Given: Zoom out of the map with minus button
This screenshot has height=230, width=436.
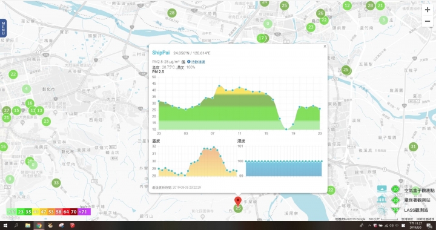Looking at the screenshot, I should 428,21.
